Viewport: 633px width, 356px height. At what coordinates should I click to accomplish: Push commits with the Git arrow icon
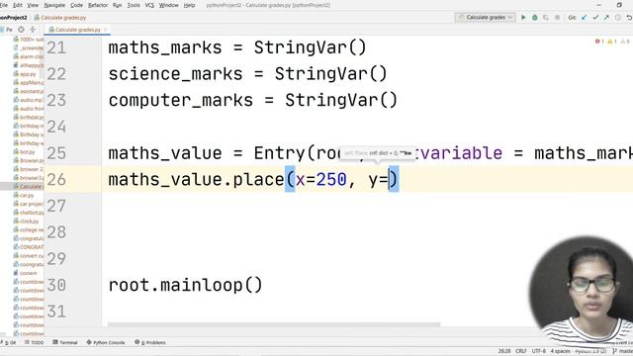606,18
